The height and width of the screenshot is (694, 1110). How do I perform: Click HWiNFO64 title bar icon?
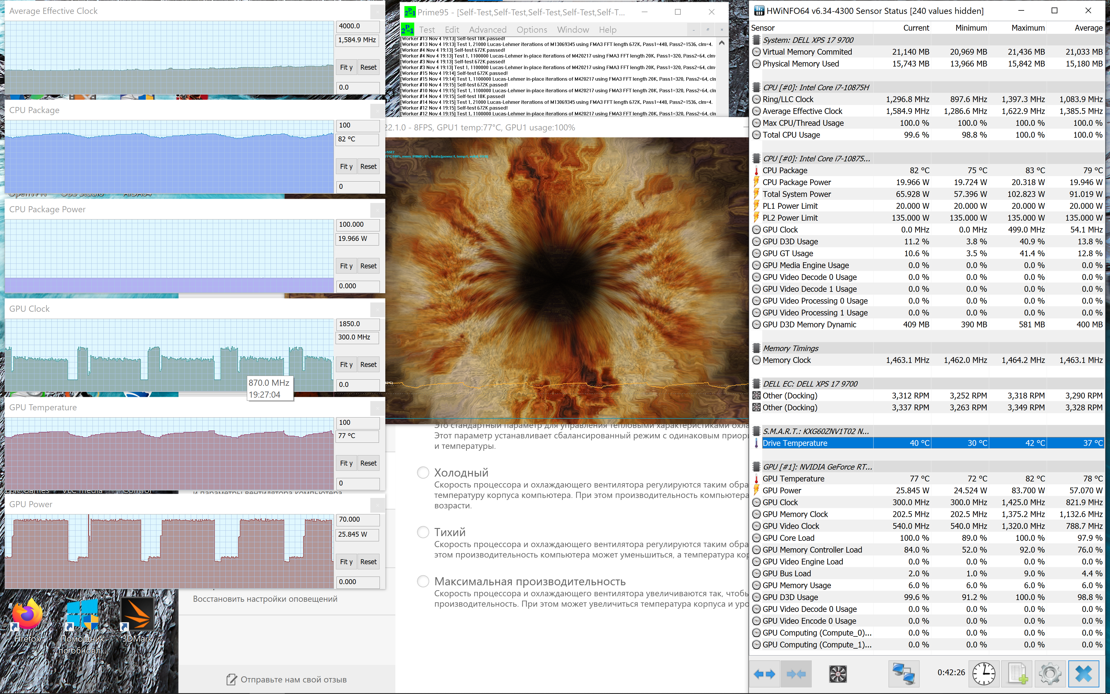tap(759, 11)
